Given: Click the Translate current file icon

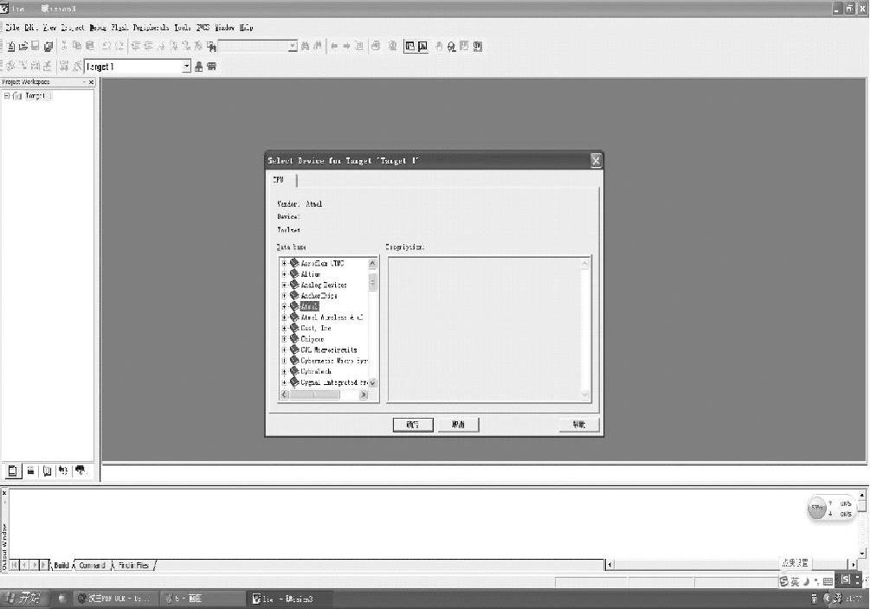Looking at the screenshot, I should pos(10,67).
